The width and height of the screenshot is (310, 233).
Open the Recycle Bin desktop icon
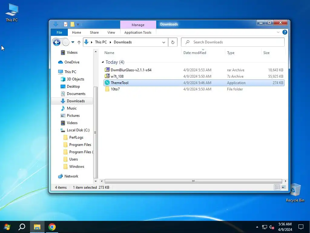click(295, 193)
